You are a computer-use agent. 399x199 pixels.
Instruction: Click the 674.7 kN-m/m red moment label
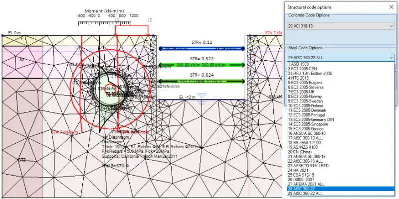(x=65, y=132)
